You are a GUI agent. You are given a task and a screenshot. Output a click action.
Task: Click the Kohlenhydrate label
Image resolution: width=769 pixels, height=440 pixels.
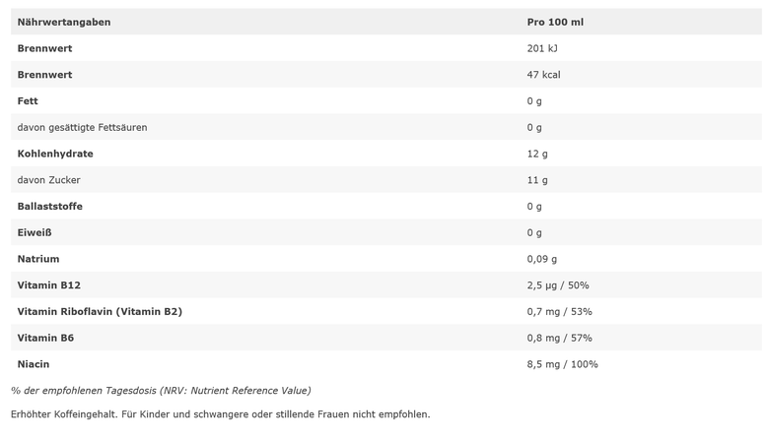click(x=55, y=154)
